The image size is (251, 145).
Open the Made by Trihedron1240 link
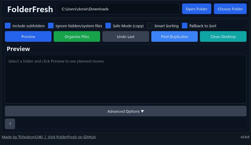[x=22, y=137]
